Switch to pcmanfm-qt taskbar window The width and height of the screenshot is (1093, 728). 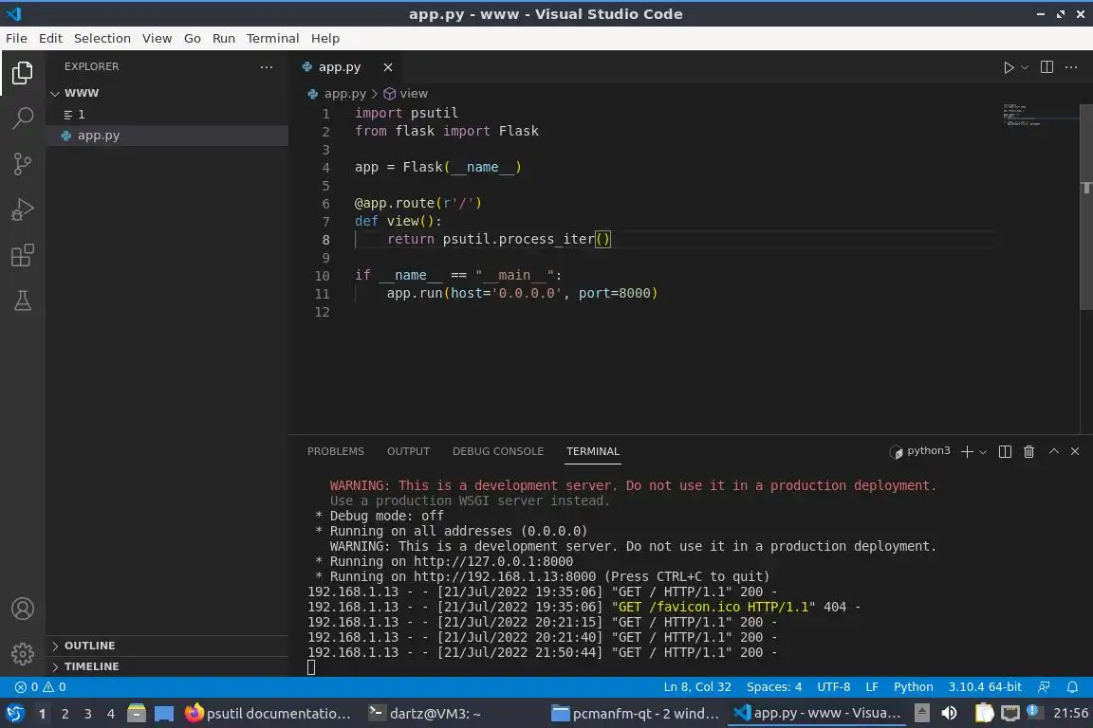coord(635,714)
